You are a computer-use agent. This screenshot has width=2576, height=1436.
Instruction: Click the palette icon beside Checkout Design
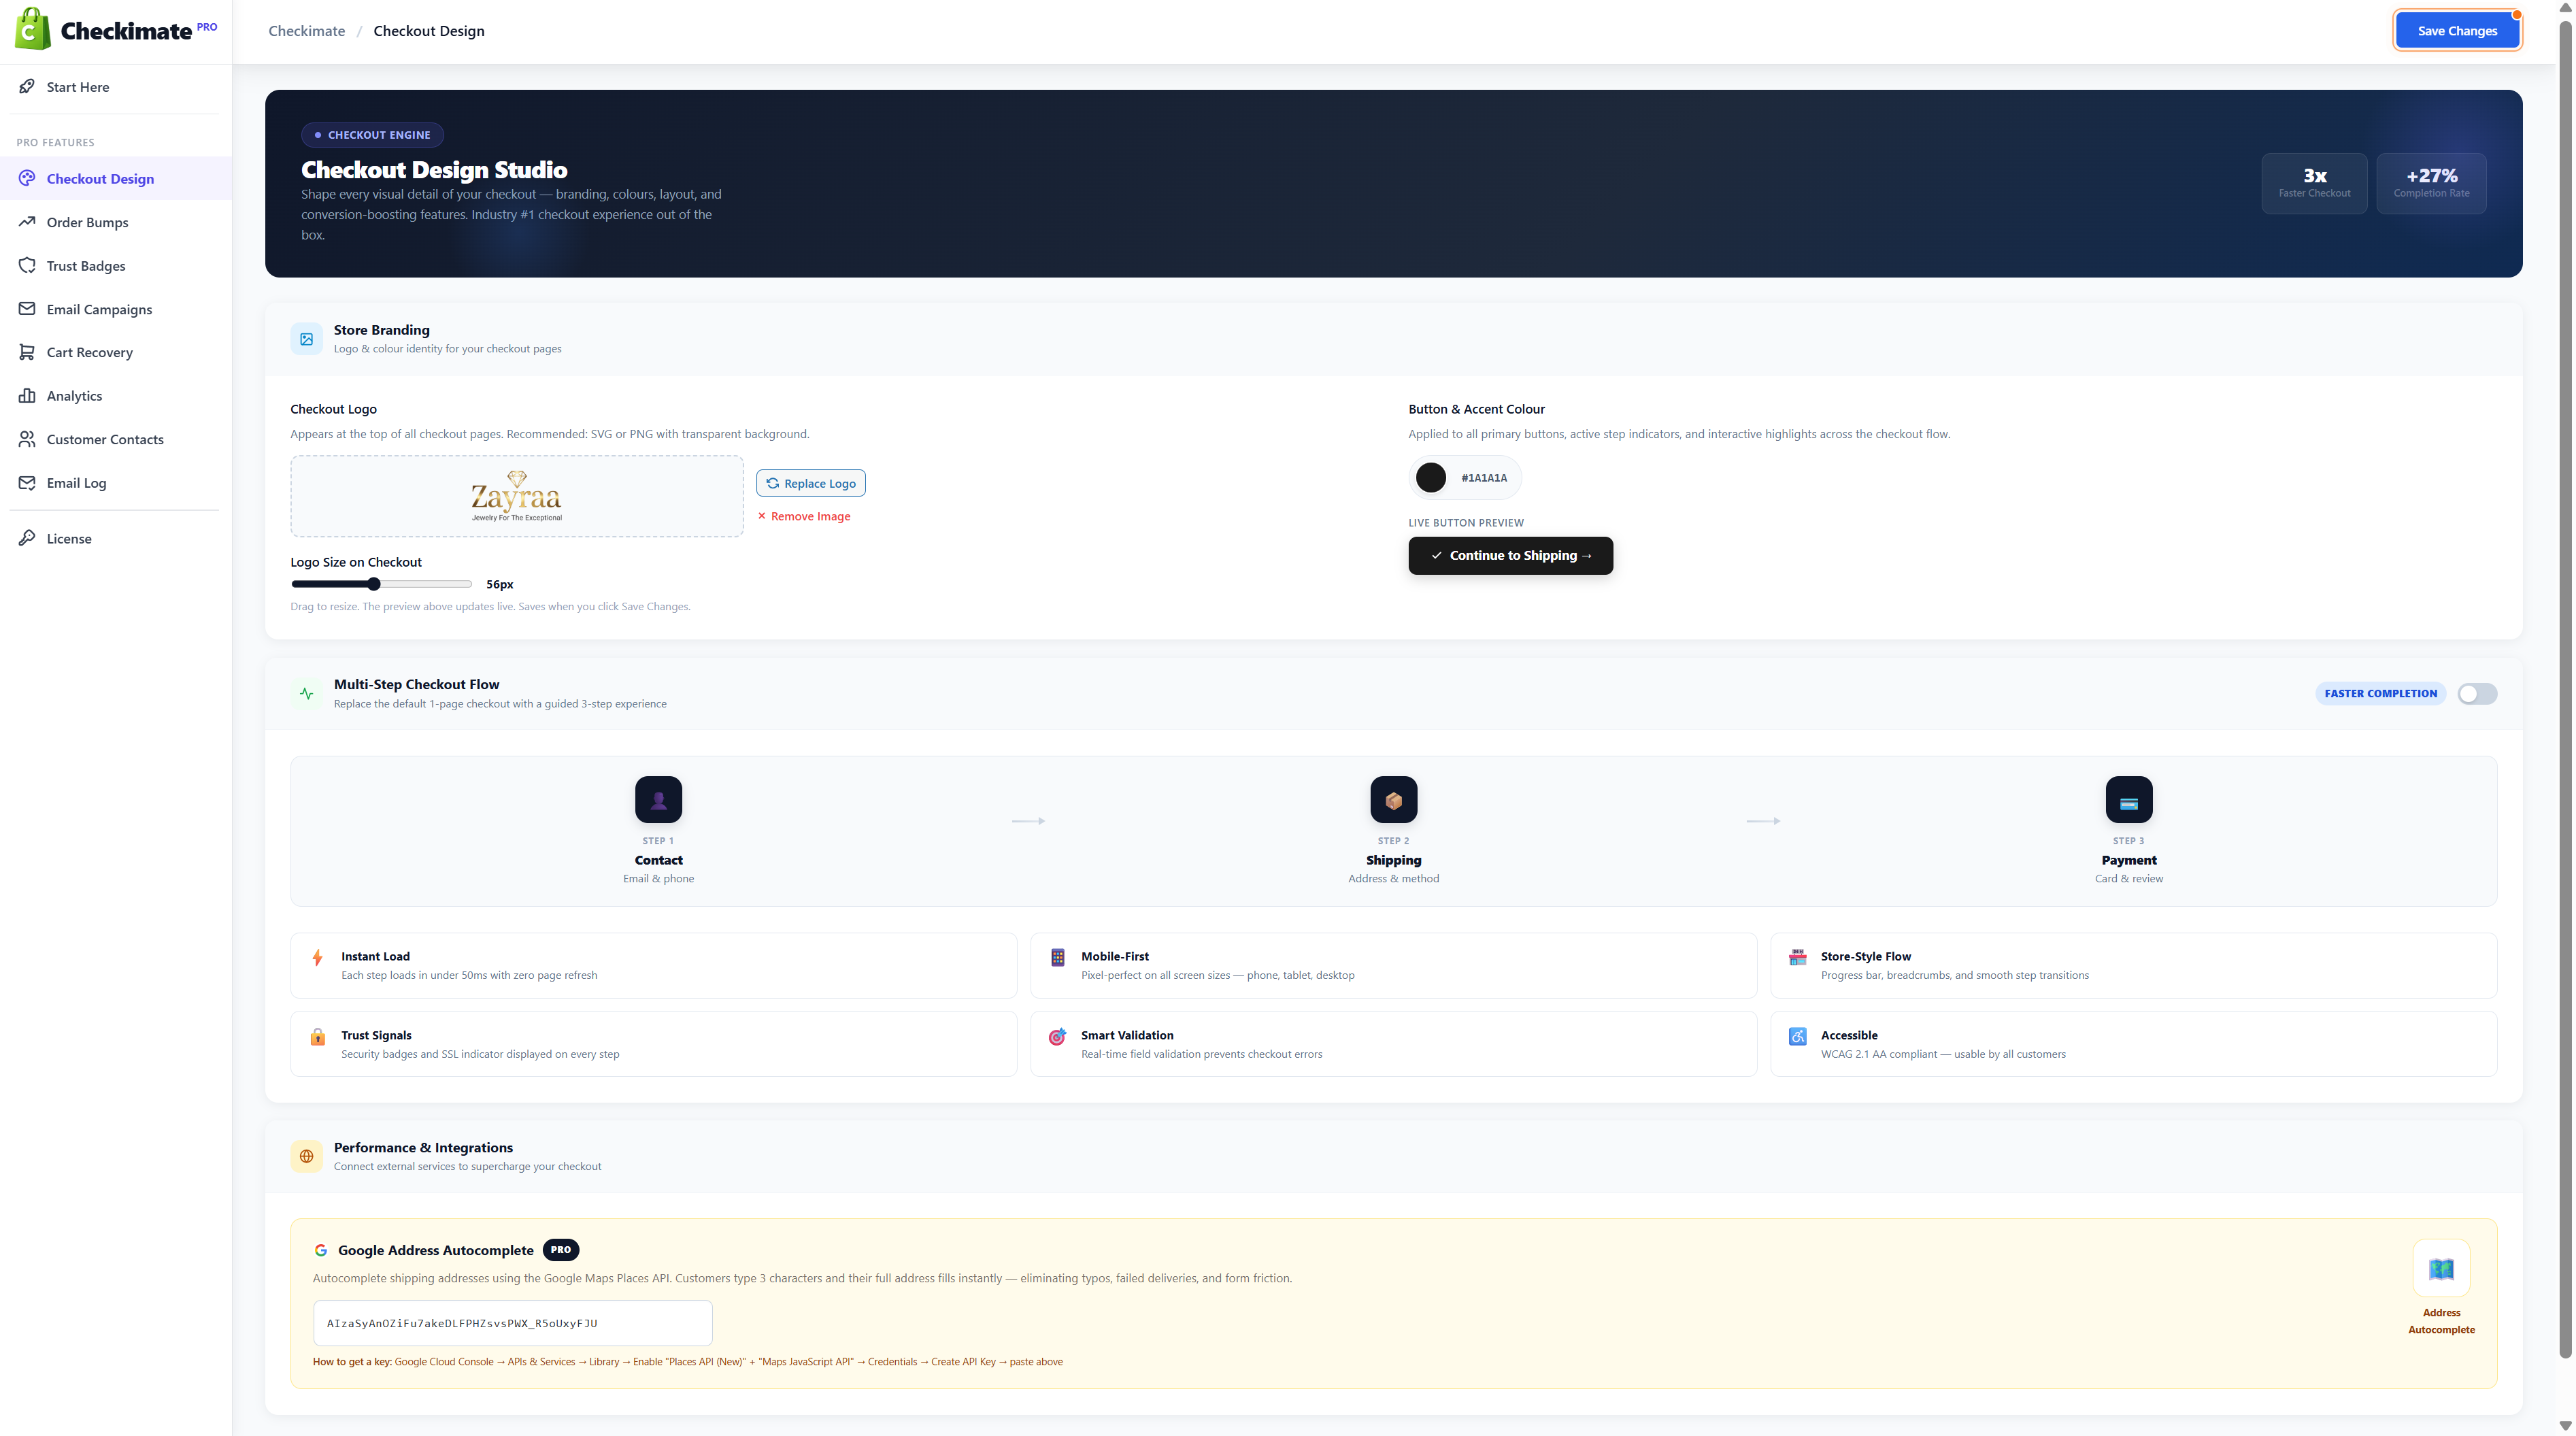point(27,178)
